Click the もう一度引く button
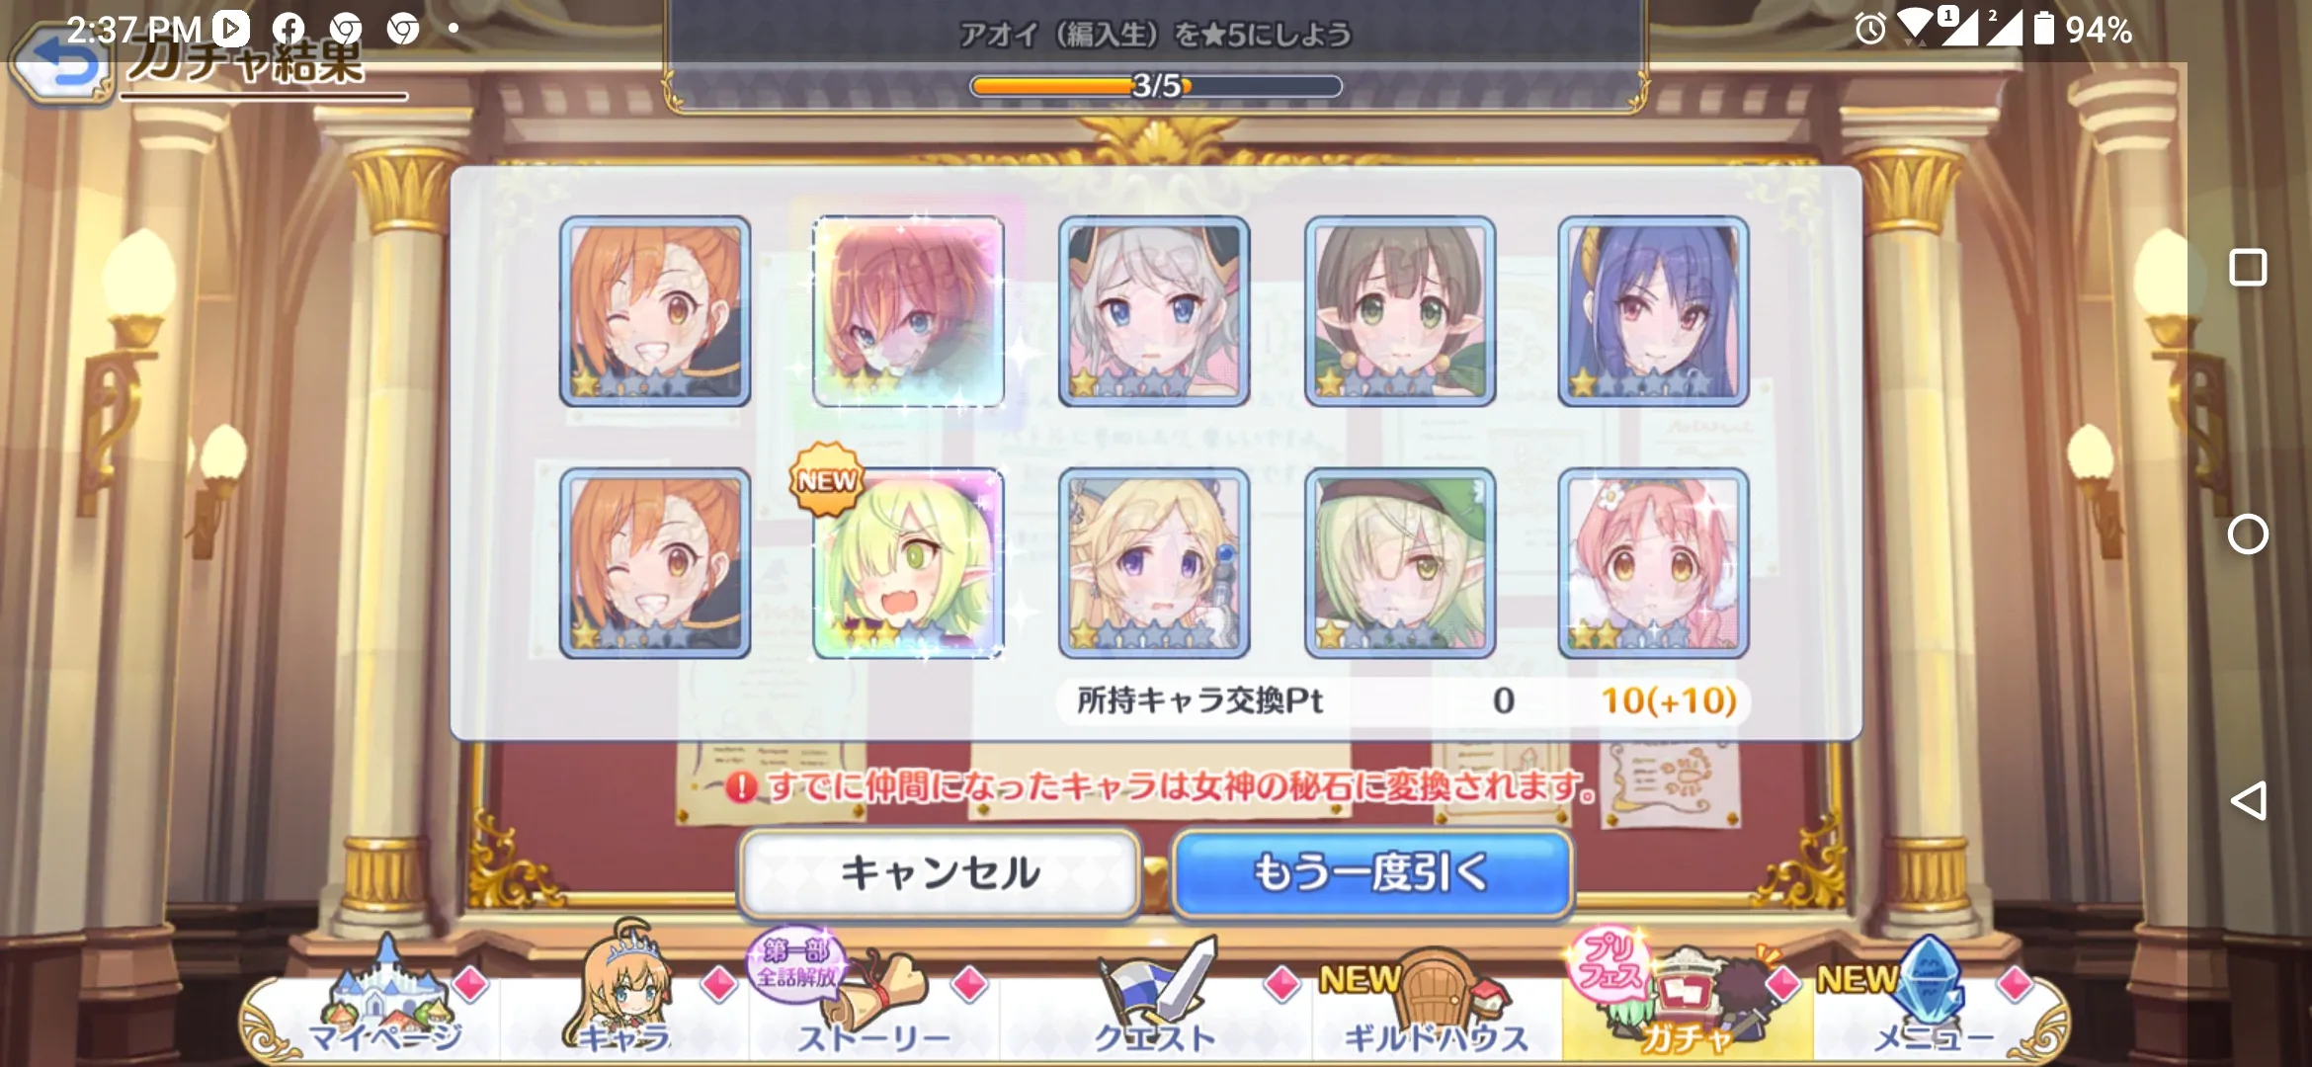Viewport: 2312px width, 1067px height. click(x=1371, y=872)
